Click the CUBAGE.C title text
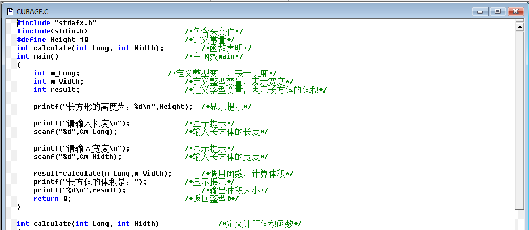 pyautogui.click(x=33, y=12)
